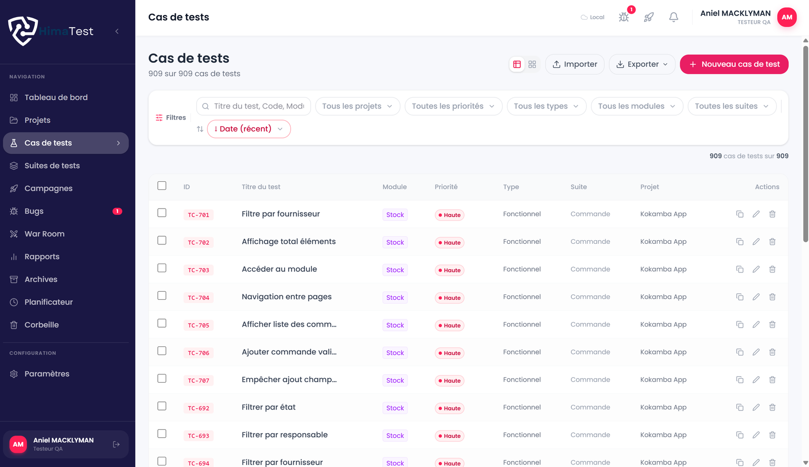Click the logout icon in sidebar footer
The width and height of the screenshot is (809, 467).
pos(116,444)
